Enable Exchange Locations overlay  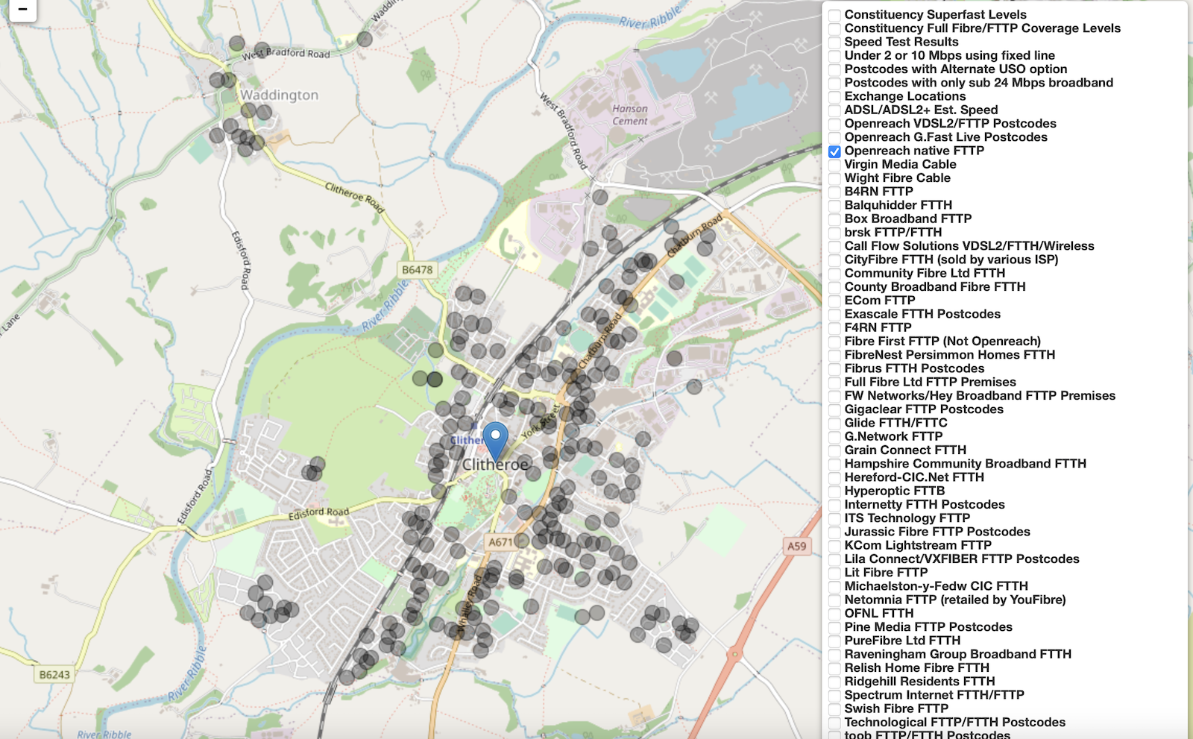835,96
